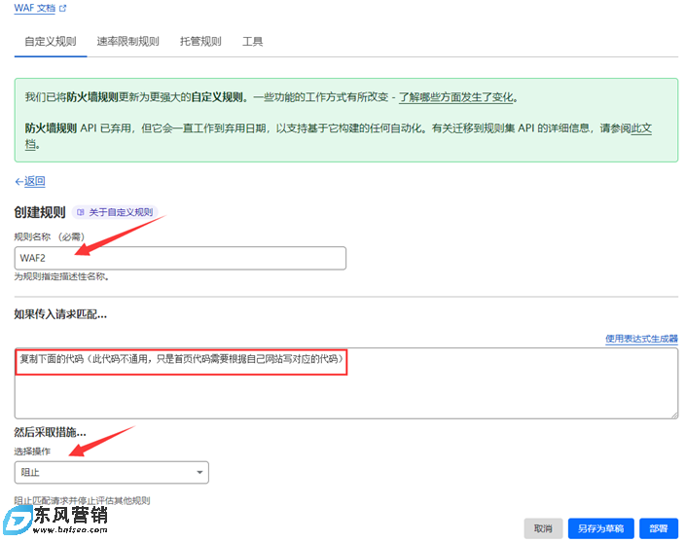This screenshot has width=686, height=542.
Task: Click external link icon beside WAF 文档
Action: 63,9
